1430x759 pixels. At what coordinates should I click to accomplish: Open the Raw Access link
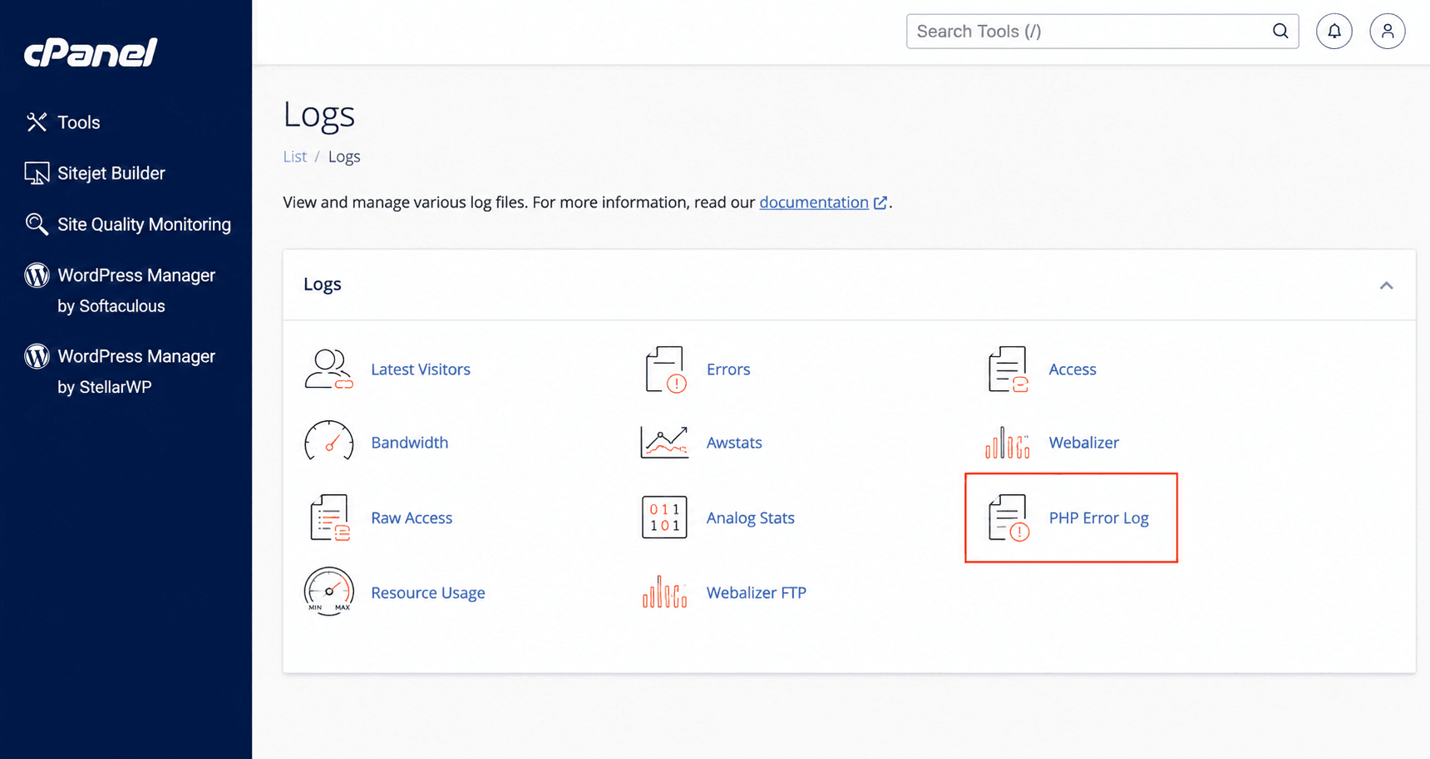(x=412, y=518)
